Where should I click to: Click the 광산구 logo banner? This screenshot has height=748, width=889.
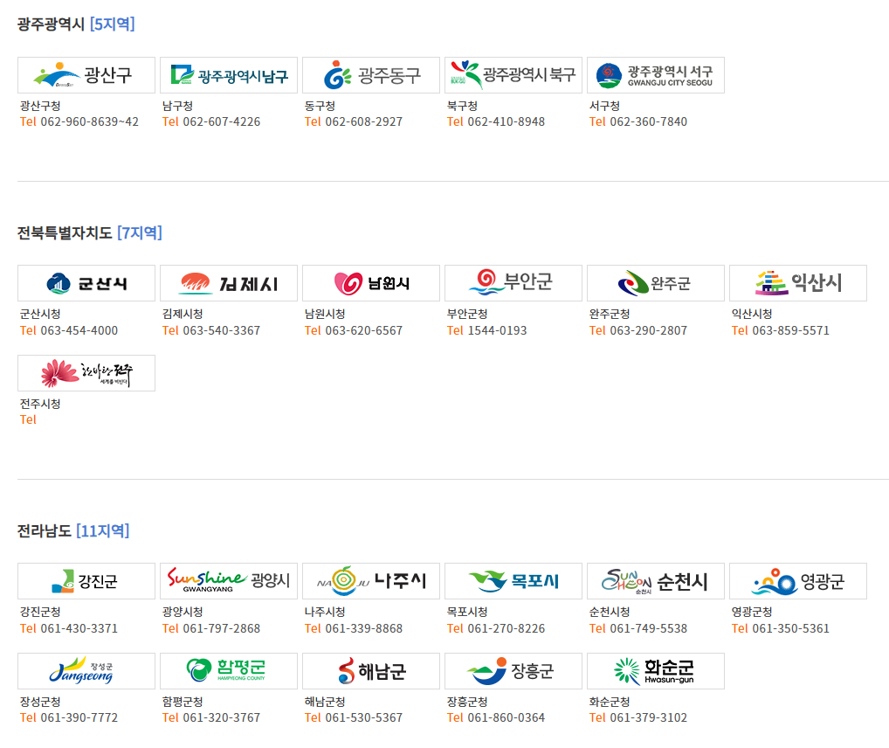86,75
